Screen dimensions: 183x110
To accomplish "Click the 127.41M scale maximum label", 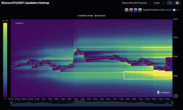I will click(5, 21).
